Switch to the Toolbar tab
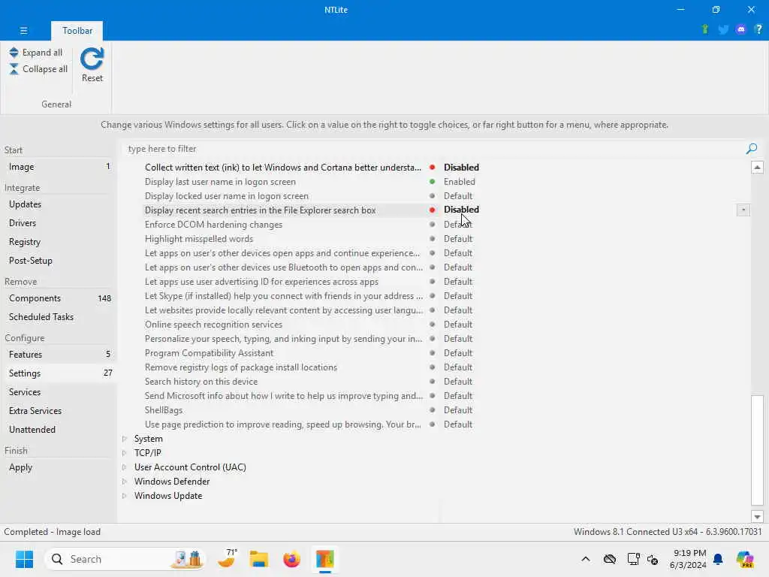 coord(77,30)
